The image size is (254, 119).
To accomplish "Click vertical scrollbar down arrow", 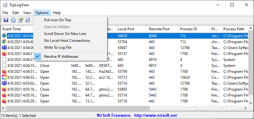I will pos(251,103).
